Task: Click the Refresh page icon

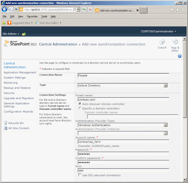Action: [x=84, y=9]
